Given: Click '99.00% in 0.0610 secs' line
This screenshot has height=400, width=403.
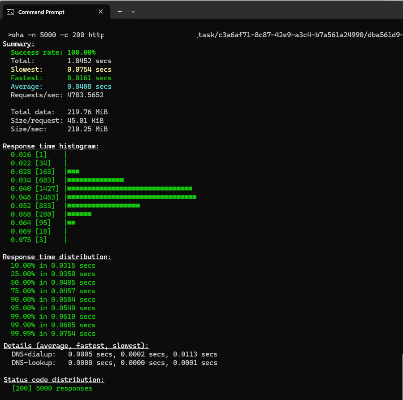Looking at the screenshot, I should pos(53,317).
